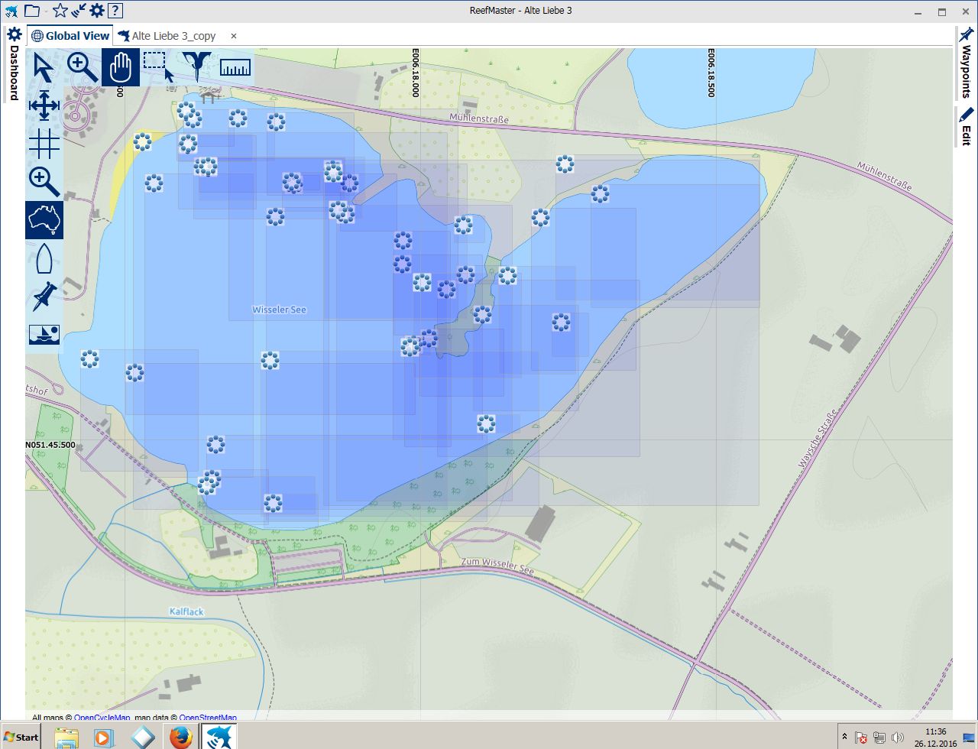Toggle the pushpin waypoints visibility

[44, 297]
